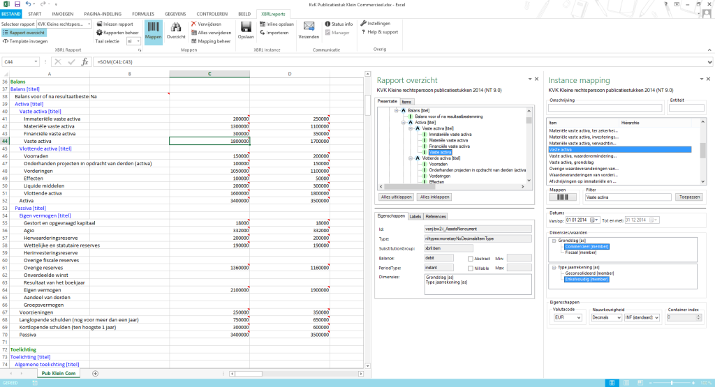Viewport: 715px width, 387px height.
Task: Click the Toepassen filter button
Action: coord(689,197)
